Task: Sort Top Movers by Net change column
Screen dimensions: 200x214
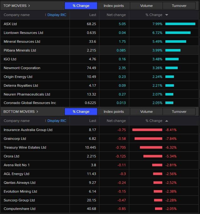Action: (116, 15)
